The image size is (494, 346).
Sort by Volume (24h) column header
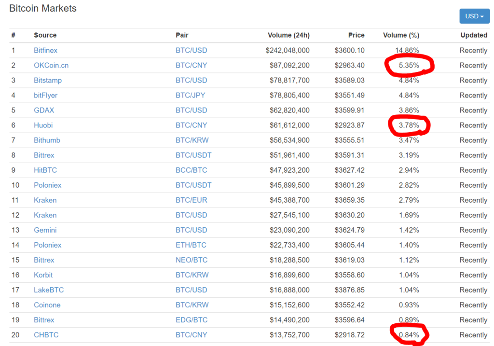coord(288,35)
